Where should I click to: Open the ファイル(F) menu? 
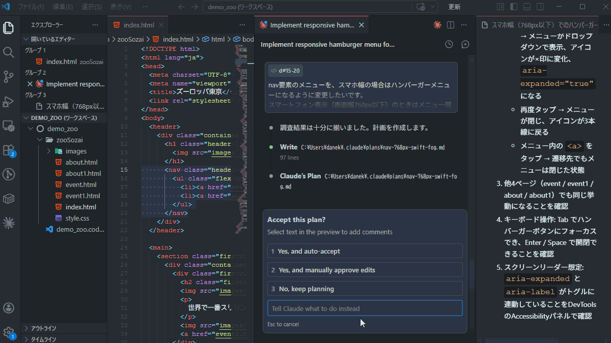pyautogui.click(x=31, y=7)
